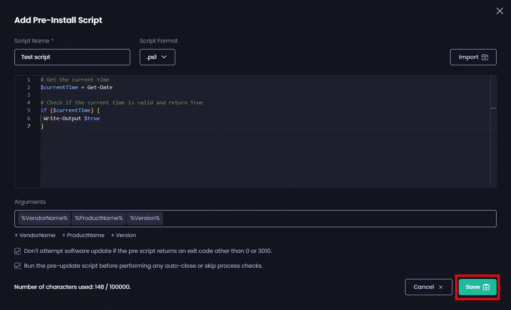The height and width of the screenshot is (310, 511).
Task: Add the + VendorName argument
Action: pyautogui.click(x=35, y=235)
